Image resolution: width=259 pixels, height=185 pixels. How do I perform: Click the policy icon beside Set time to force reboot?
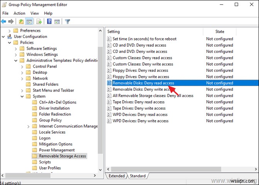[109, 39]
